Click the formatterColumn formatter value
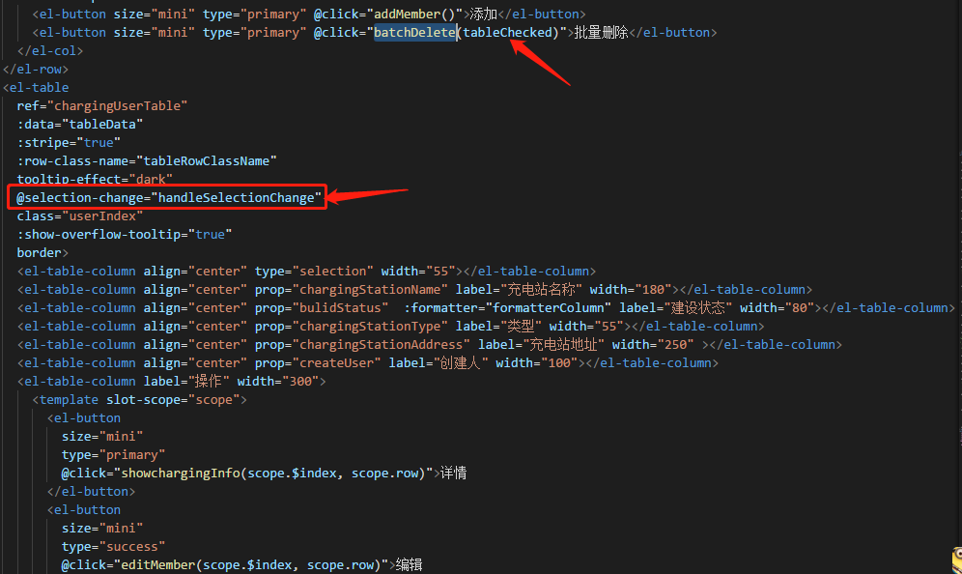Image resolution: width=962 pixels, height=574 pixels. tap(548, 308)
